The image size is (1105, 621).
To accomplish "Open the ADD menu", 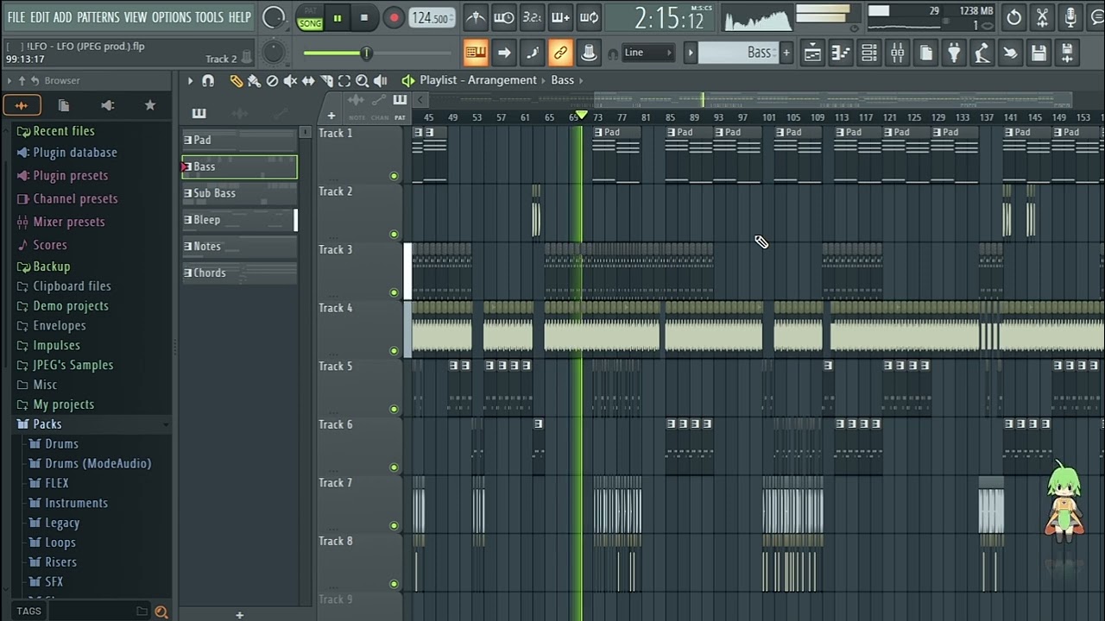I will click(63, 17).
